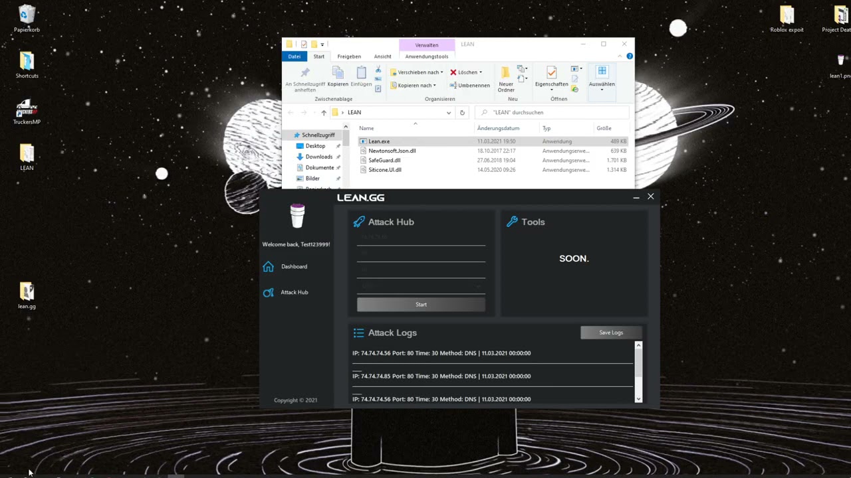Switch to the Freigeben ribbon tab
Image resolution: width=851 pixels, height=478 pixels.
(349, 56)
